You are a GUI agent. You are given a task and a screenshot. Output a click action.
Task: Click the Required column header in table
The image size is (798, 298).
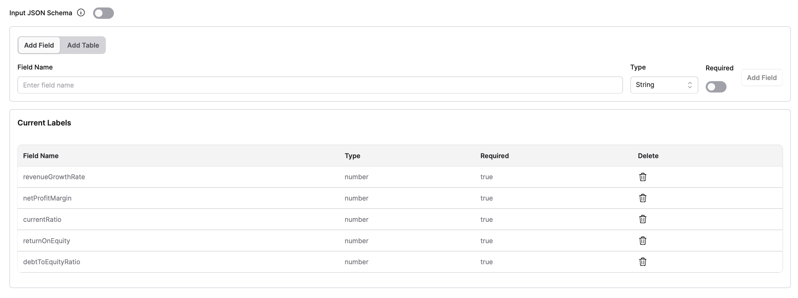[494, 156]
